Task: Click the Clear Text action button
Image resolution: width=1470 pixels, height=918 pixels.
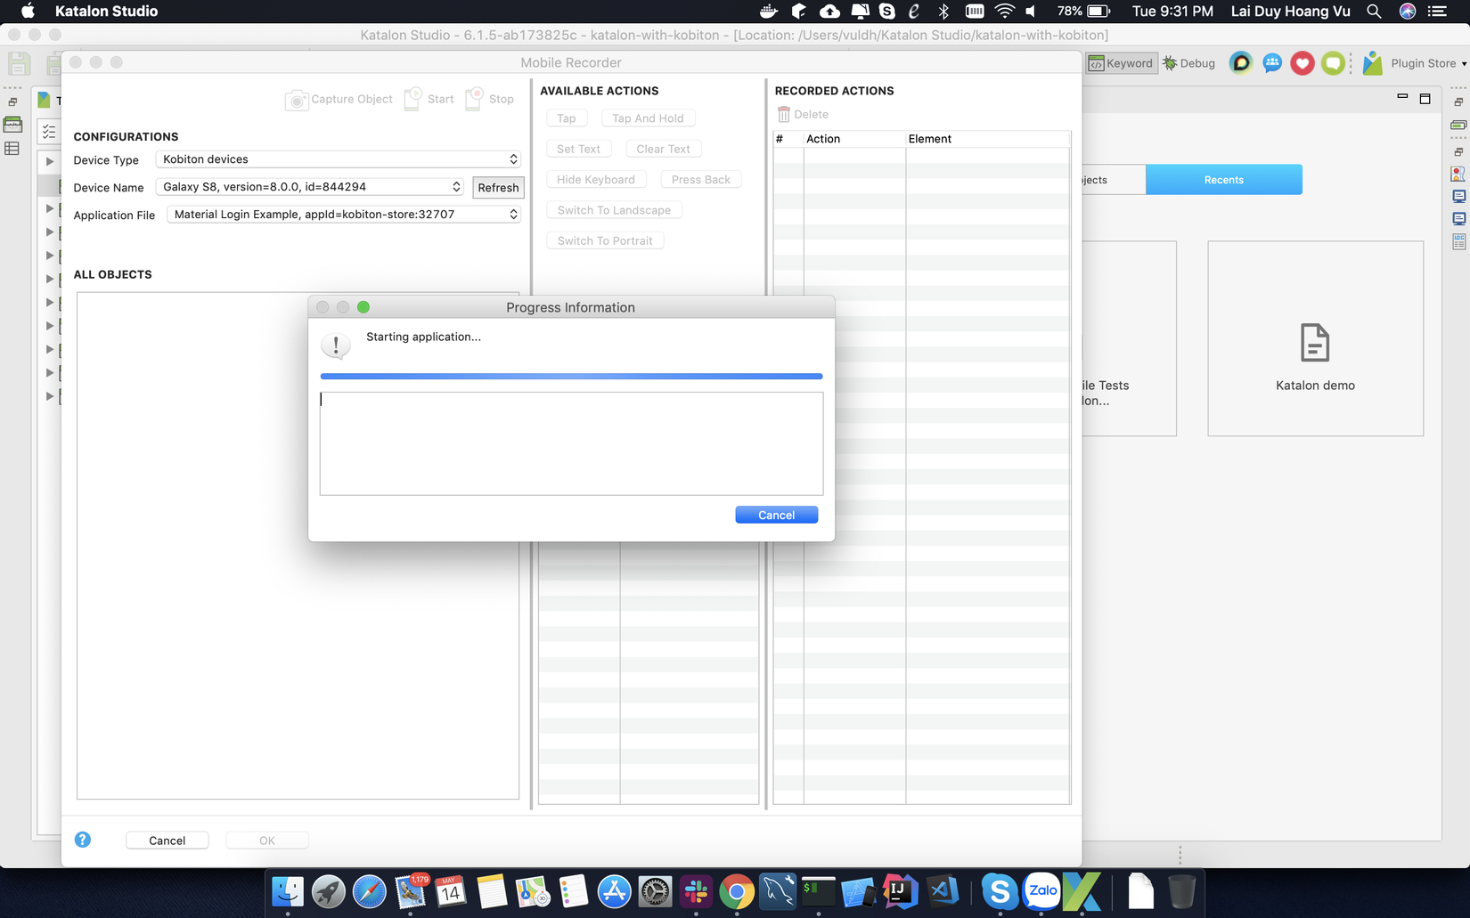Action: 663,149
